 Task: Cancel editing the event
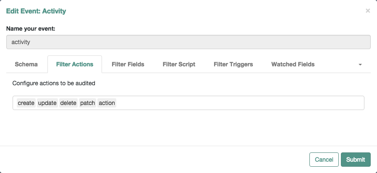(x=324, y=160)
